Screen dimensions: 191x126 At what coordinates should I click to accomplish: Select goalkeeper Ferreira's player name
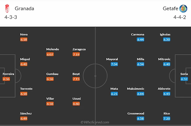click(x=8, y=74)
